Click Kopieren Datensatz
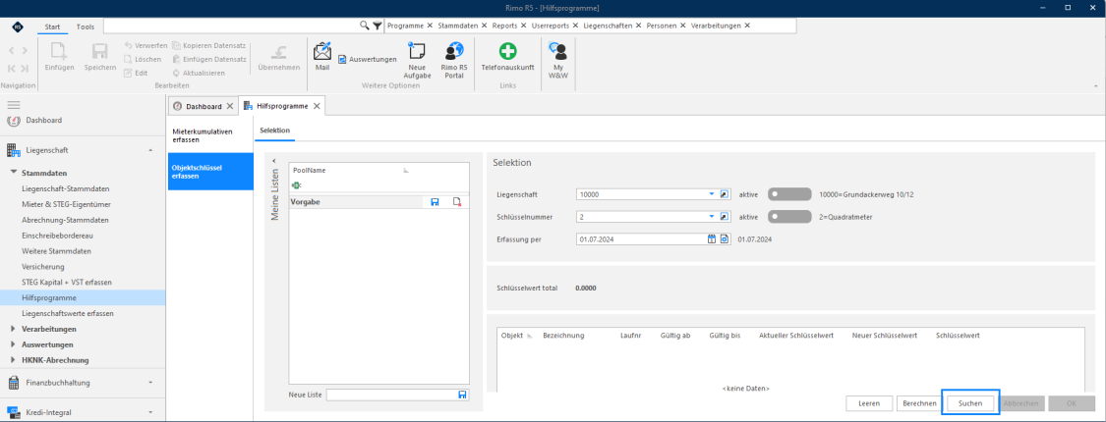Screen dimensions: 1106x422 (208, 46)
